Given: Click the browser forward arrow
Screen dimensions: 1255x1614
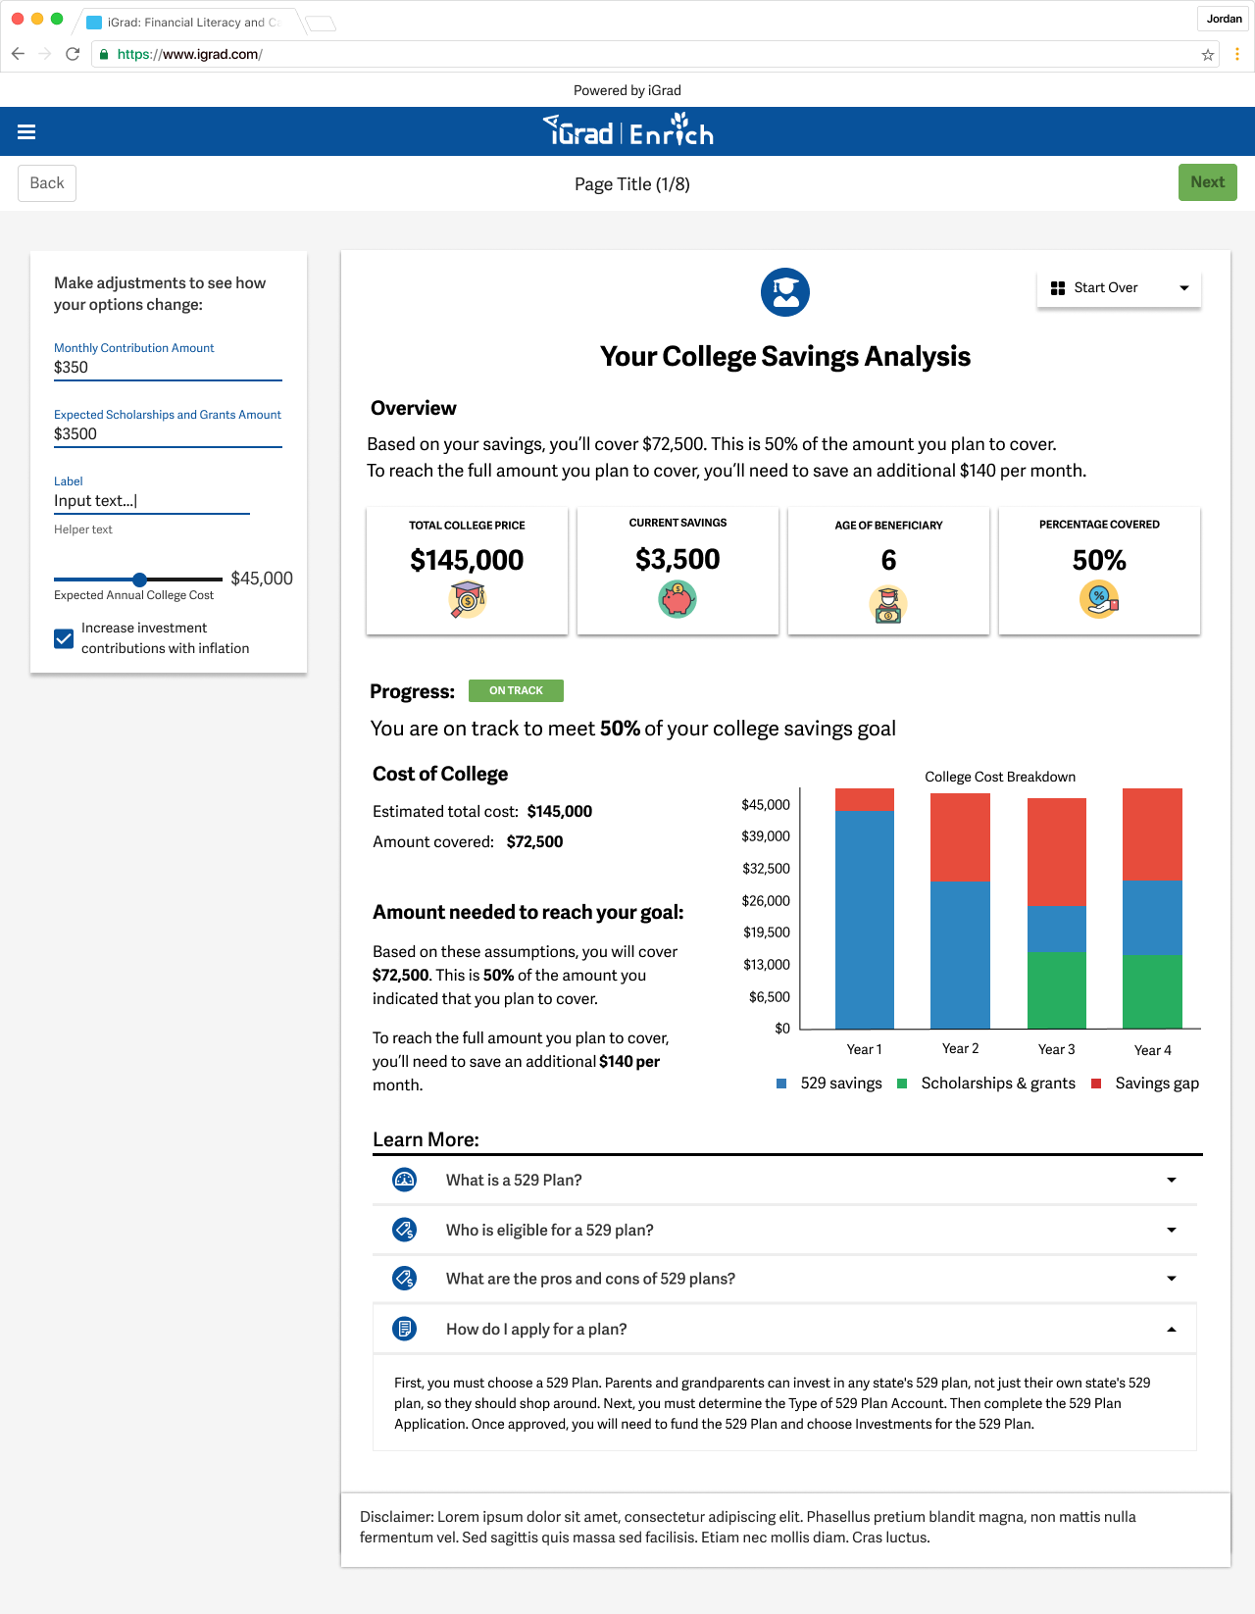Looking at the screenshot, I should click(x=45, y=54).
